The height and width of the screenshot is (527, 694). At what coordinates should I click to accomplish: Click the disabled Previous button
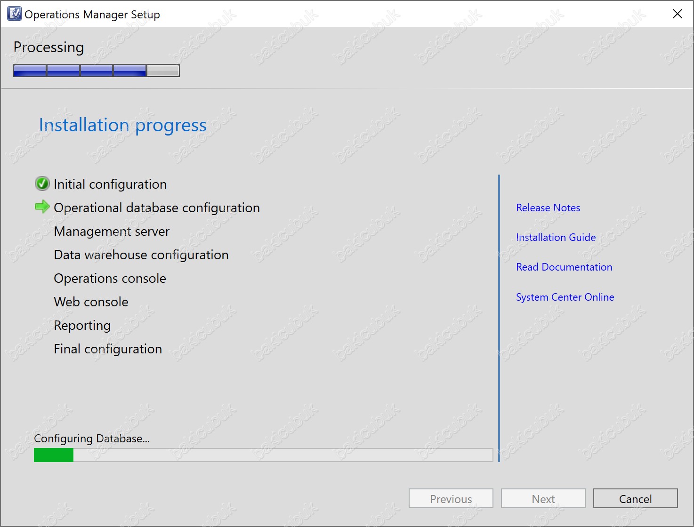451,499
